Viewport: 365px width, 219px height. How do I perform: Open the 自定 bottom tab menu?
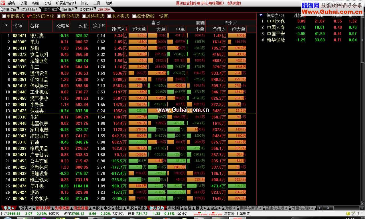click(x=216, y=208)
